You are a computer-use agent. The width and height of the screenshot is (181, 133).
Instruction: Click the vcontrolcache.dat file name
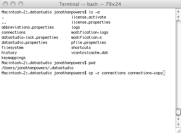pos(90,53)
